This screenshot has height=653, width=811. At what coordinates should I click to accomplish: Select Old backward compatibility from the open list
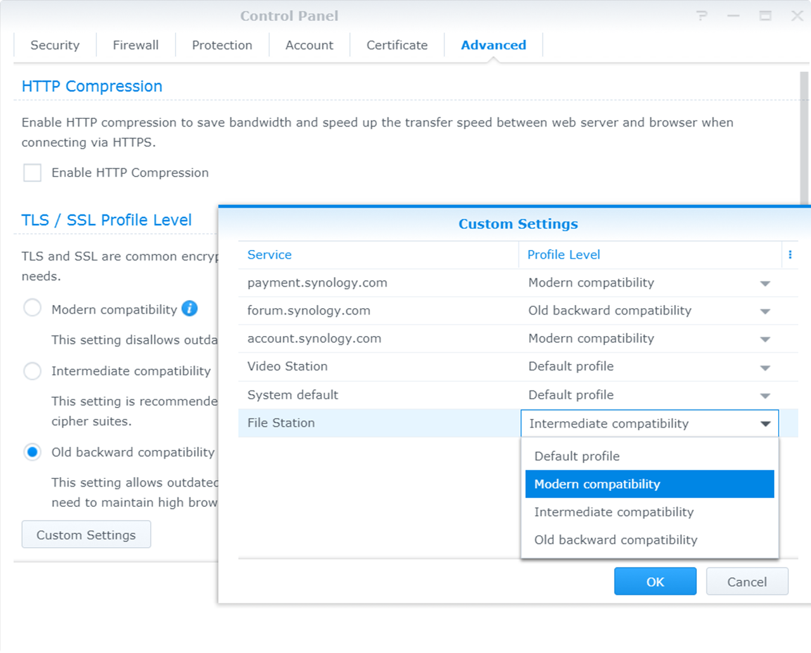pyautogui.click(x=615, y=540)
